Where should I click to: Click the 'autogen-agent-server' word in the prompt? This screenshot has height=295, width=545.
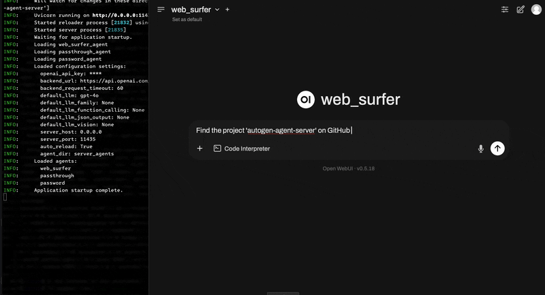click(x=281, y=130)
